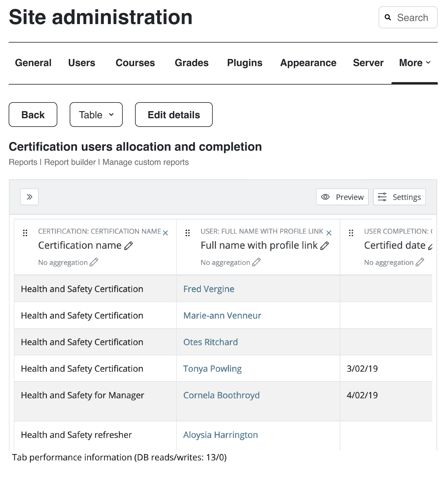Open the Server tab

[x=368, y=63]
